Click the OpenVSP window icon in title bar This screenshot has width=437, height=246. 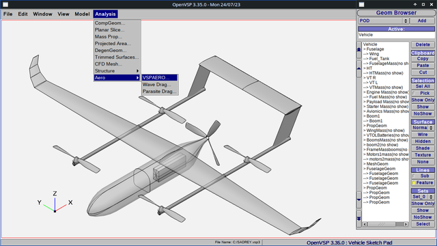coord(5,5)
